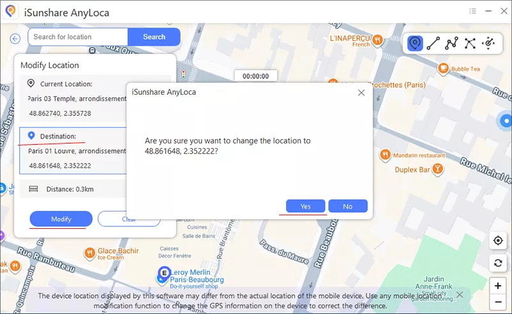512x314 pixels.
Task: Select the joystick movement mode icon
Action: (488, 43)
